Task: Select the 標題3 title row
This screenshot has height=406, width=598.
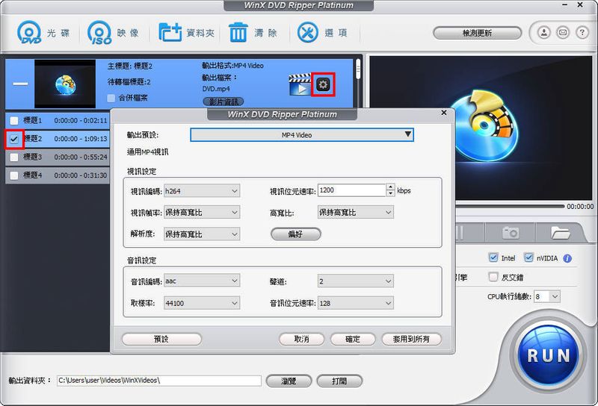Action: 58,157
